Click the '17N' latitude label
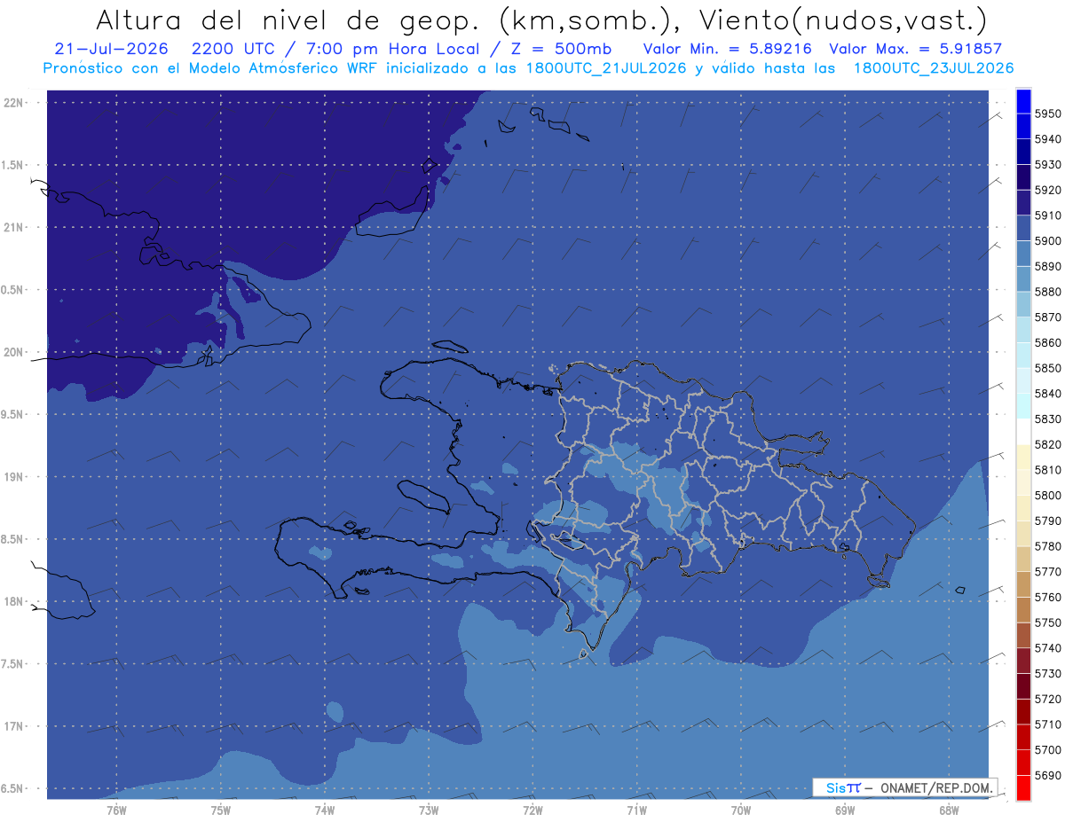Viewport: 1065px width, 822px height. [x=15, y=727]
